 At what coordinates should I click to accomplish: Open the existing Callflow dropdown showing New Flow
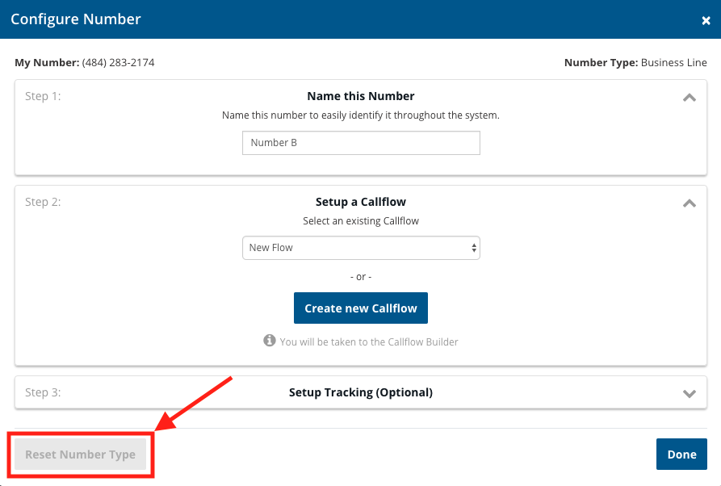361,248
